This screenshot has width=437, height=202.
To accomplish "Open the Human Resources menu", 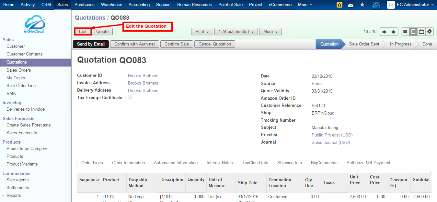I will pos(194,5).
